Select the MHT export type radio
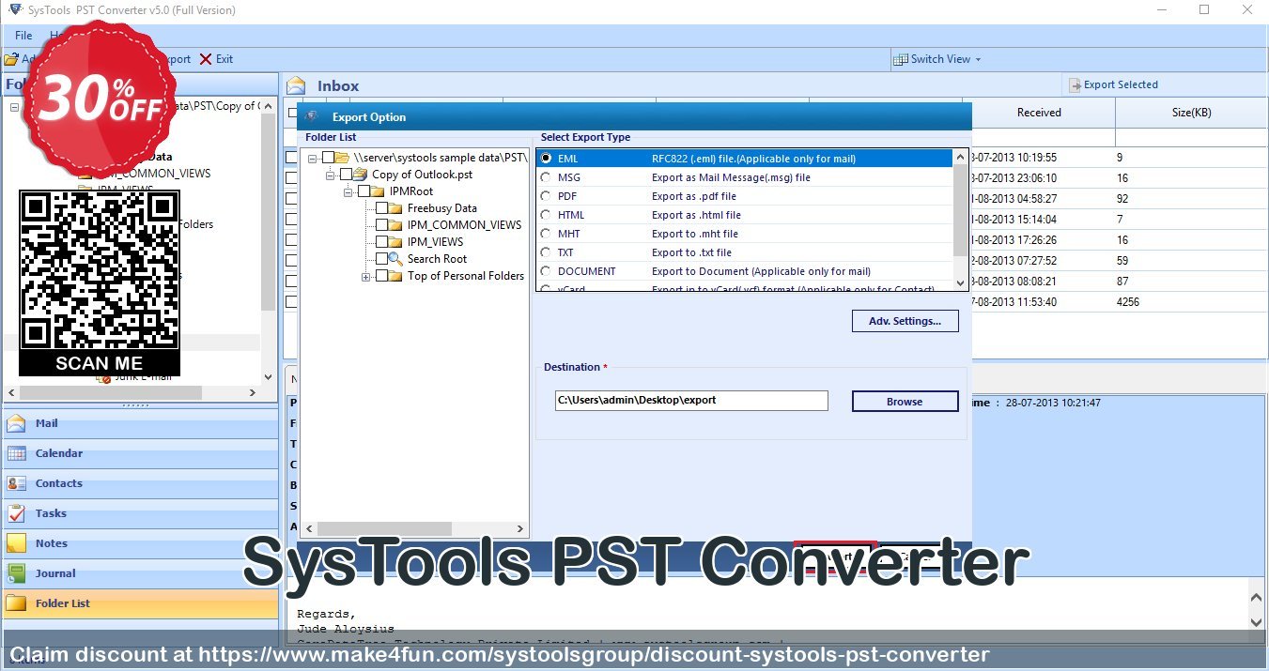 (546, 234)
